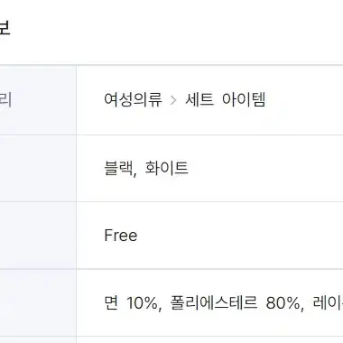Click the 아이템 word in the category

tap(244, 99)
